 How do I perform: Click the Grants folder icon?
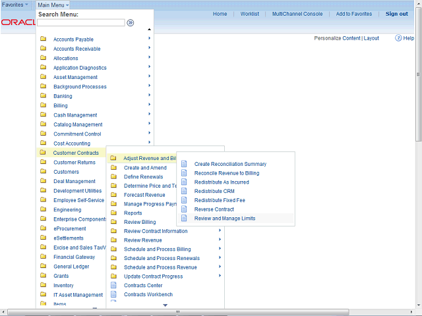pyautogui.click(x=43, y=275)
